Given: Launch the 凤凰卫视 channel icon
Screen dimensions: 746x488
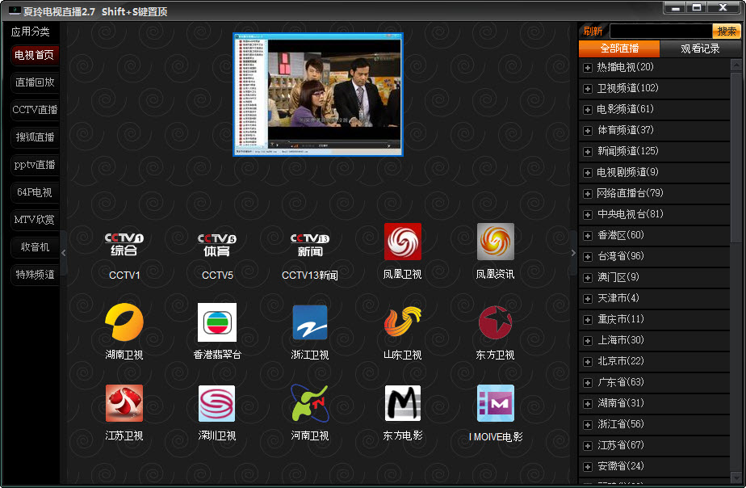Looking at the screenshot, I should [x=403, y=242].
